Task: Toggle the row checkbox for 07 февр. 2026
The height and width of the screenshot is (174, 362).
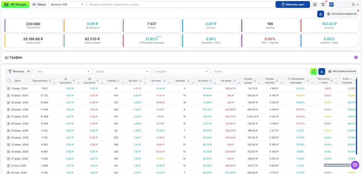Action: point(8,117)
